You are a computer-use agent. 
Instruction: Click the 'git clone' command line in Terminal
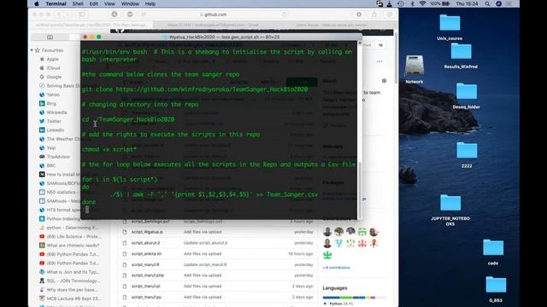click(195, 90)
